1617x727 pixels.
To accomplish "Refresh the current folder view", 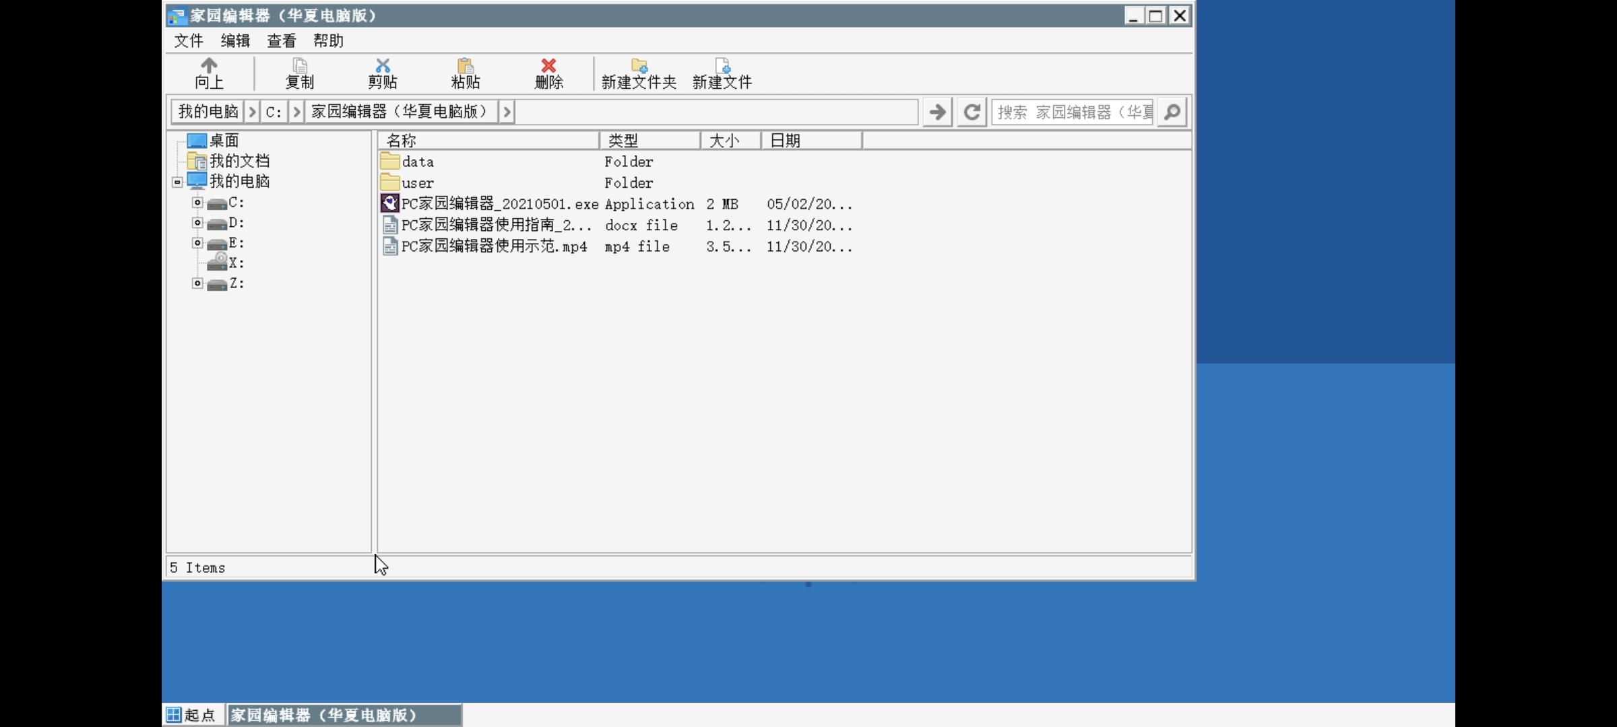I will click(x=972, y=112).
